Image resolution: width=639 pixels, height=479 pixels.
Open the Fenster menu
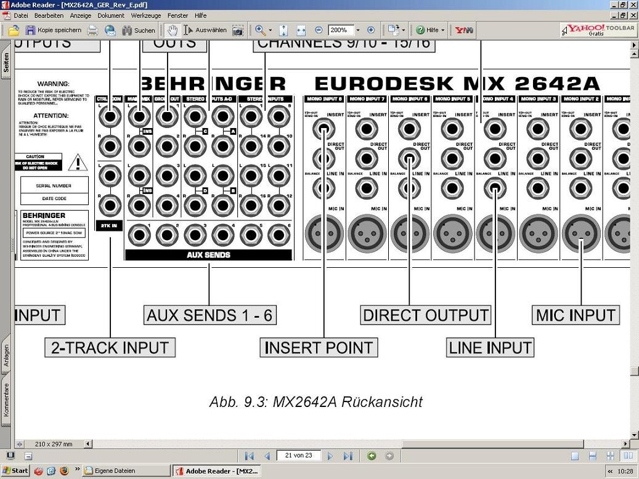pyautogui.click(x=177, y=15)
